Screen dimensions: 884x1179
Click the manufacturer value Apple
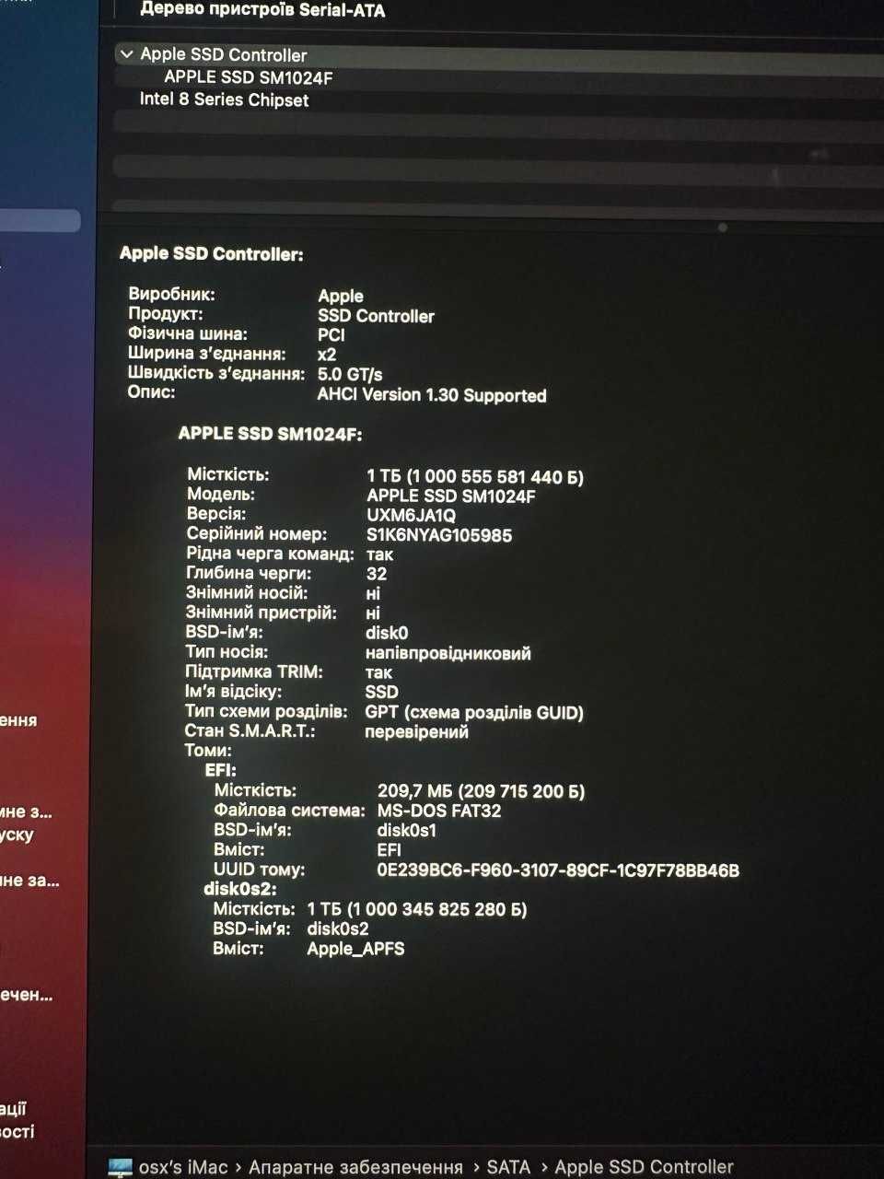pos(341,296)
